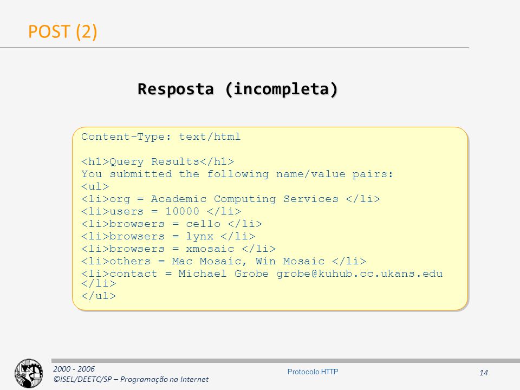Click the browsers = lynx line
Screen dimensions: 520x390
point(168,236)
